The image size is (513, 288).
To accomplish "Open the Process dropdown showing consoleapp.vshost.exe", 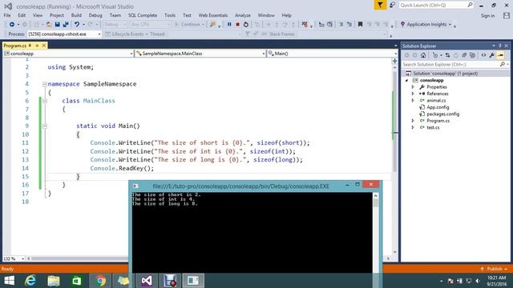I will (99, 34).
